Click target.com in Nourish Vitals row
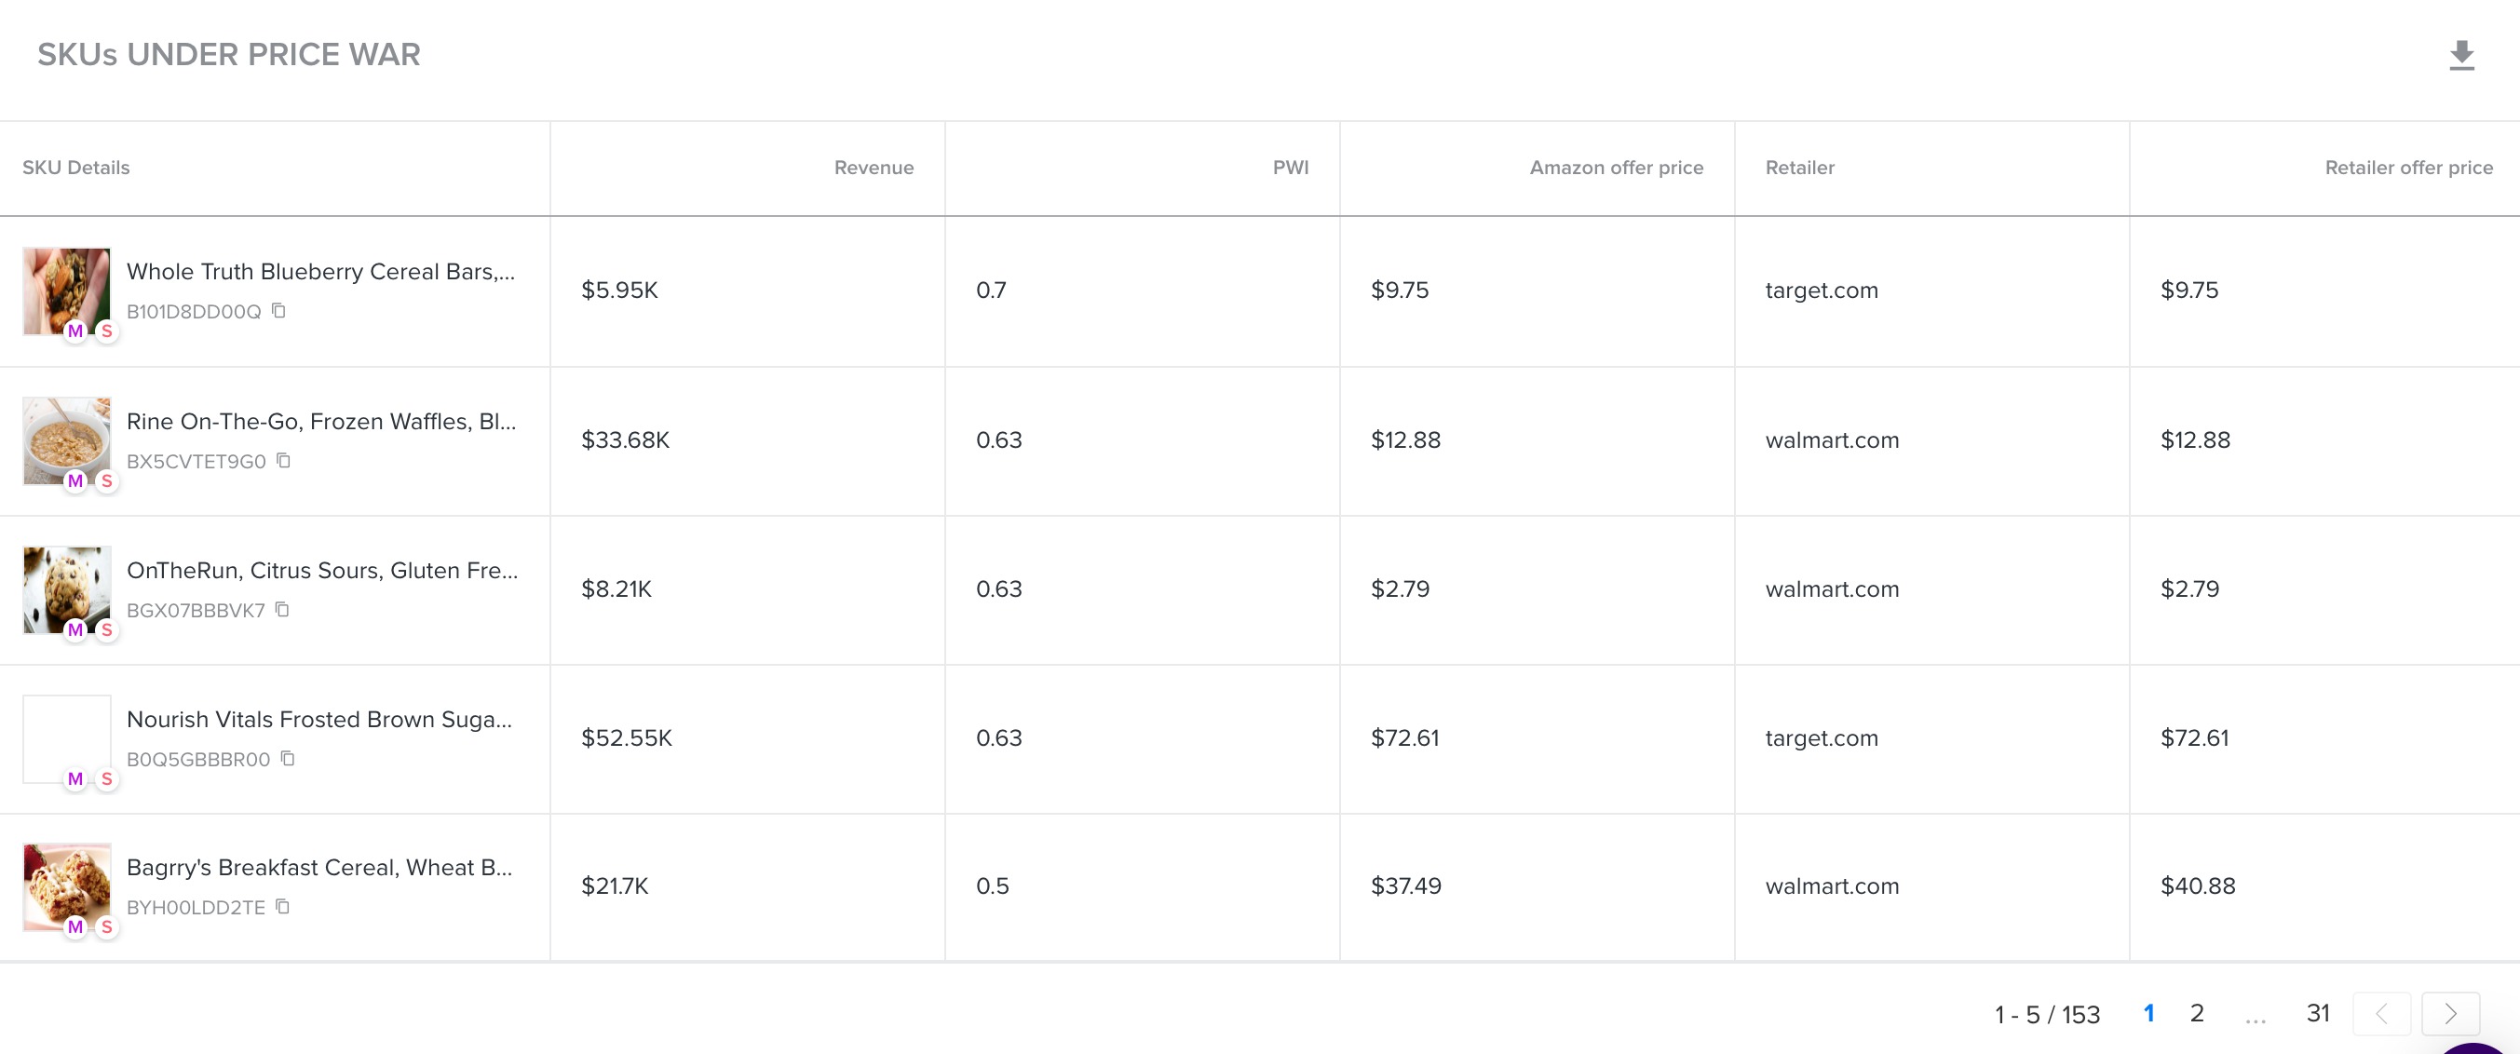Screen dimensions: 2520x1054 (1822, 738)
